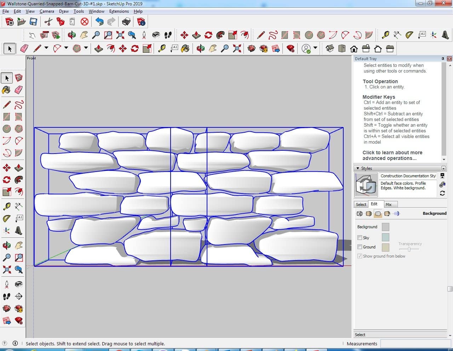Switch to Iso view house icon
Screen dimensions: 453x351
point(329,48)
